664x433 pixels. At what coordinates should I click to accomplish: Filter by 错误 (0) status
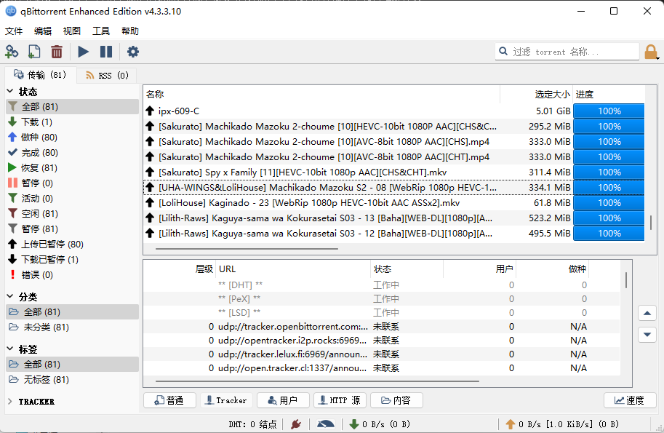tap(73, 274)
